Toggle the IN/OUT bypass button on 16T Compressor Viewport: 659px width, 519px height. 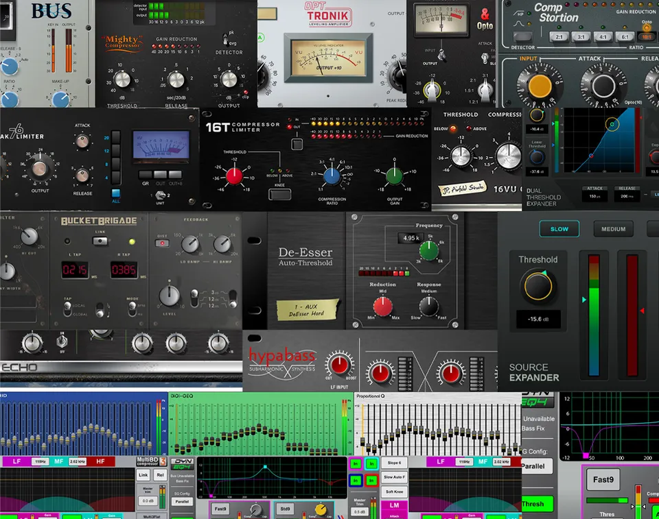click(297, 144)
